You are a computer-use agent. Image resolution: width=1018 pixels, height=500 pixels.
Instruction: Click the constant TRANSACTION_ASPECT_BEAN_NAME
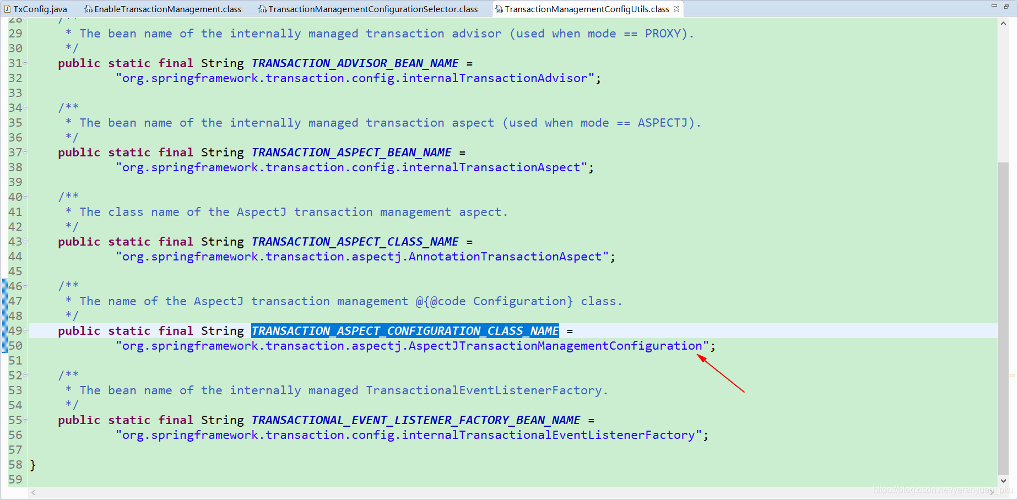coord(351,153)
